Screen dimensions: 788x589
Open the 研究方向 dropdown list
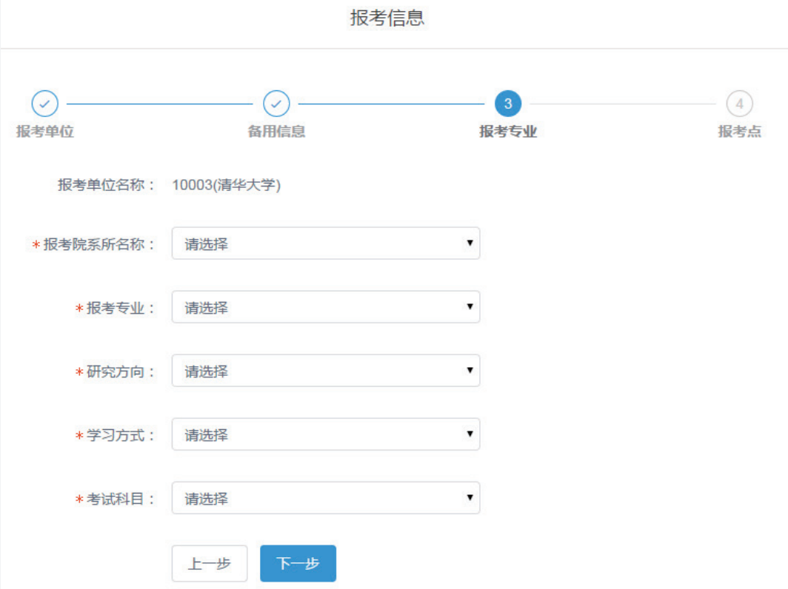pos(325,371)
